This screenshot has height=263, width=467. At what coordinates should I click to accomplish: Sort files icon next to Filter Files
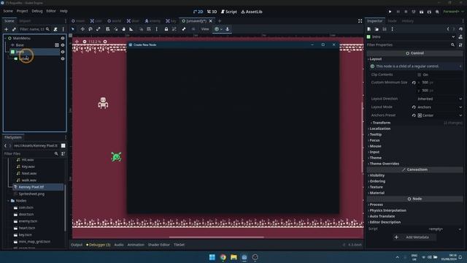(63, 153)
